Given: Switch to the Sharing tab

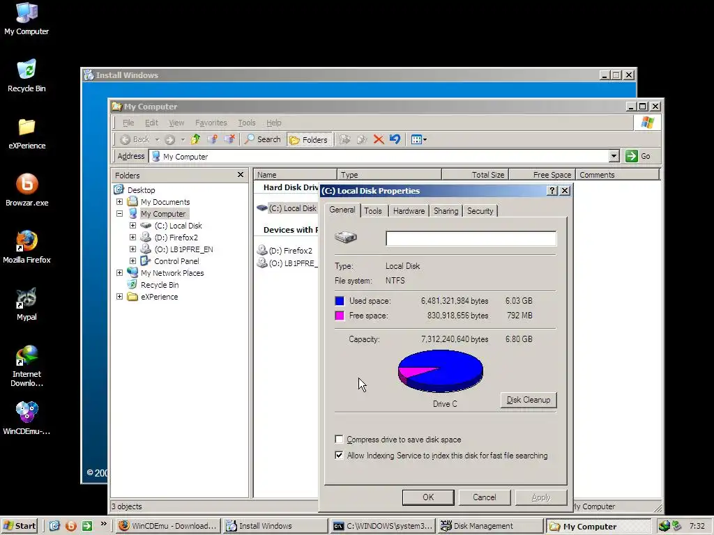Looking at the screenshot, I should [x=446, y=210].
